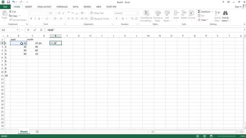This screenshot has width=246, height=138.
Task: Apply Comma Style format
Action: (x=126, y=19)
